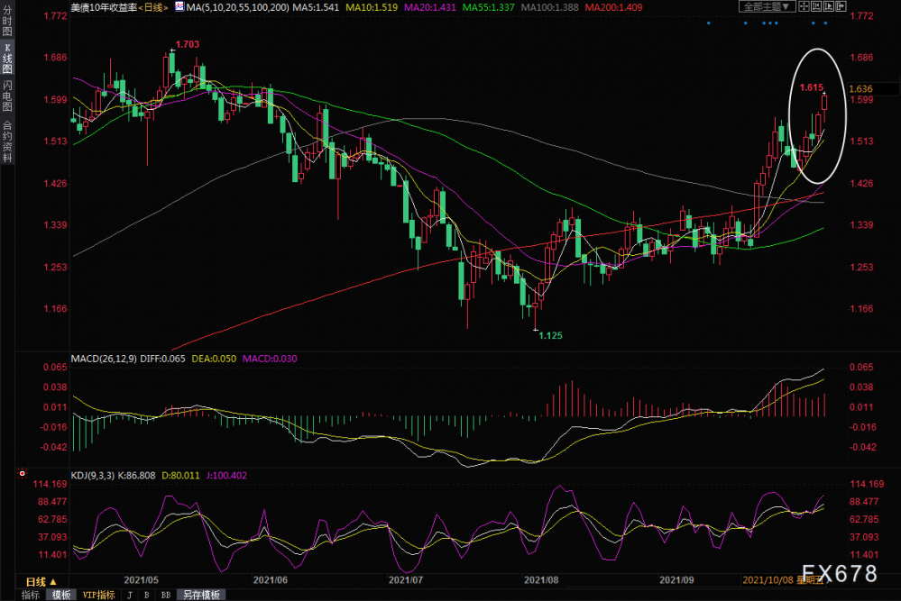Open the VIP指标 tab
Image resolution: width=901 pixels, height=601 pixels.
(98, 595)
